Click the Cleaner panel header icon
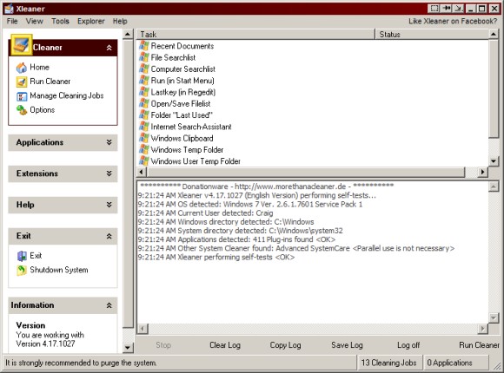The image size is (504, 373). coord(21,44)
